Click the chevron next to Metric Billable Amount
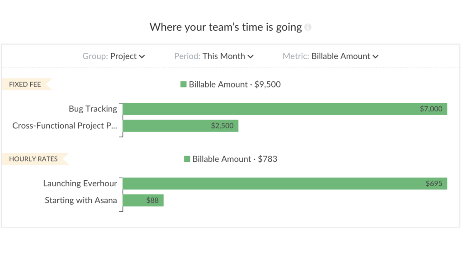 pos(375,56)
